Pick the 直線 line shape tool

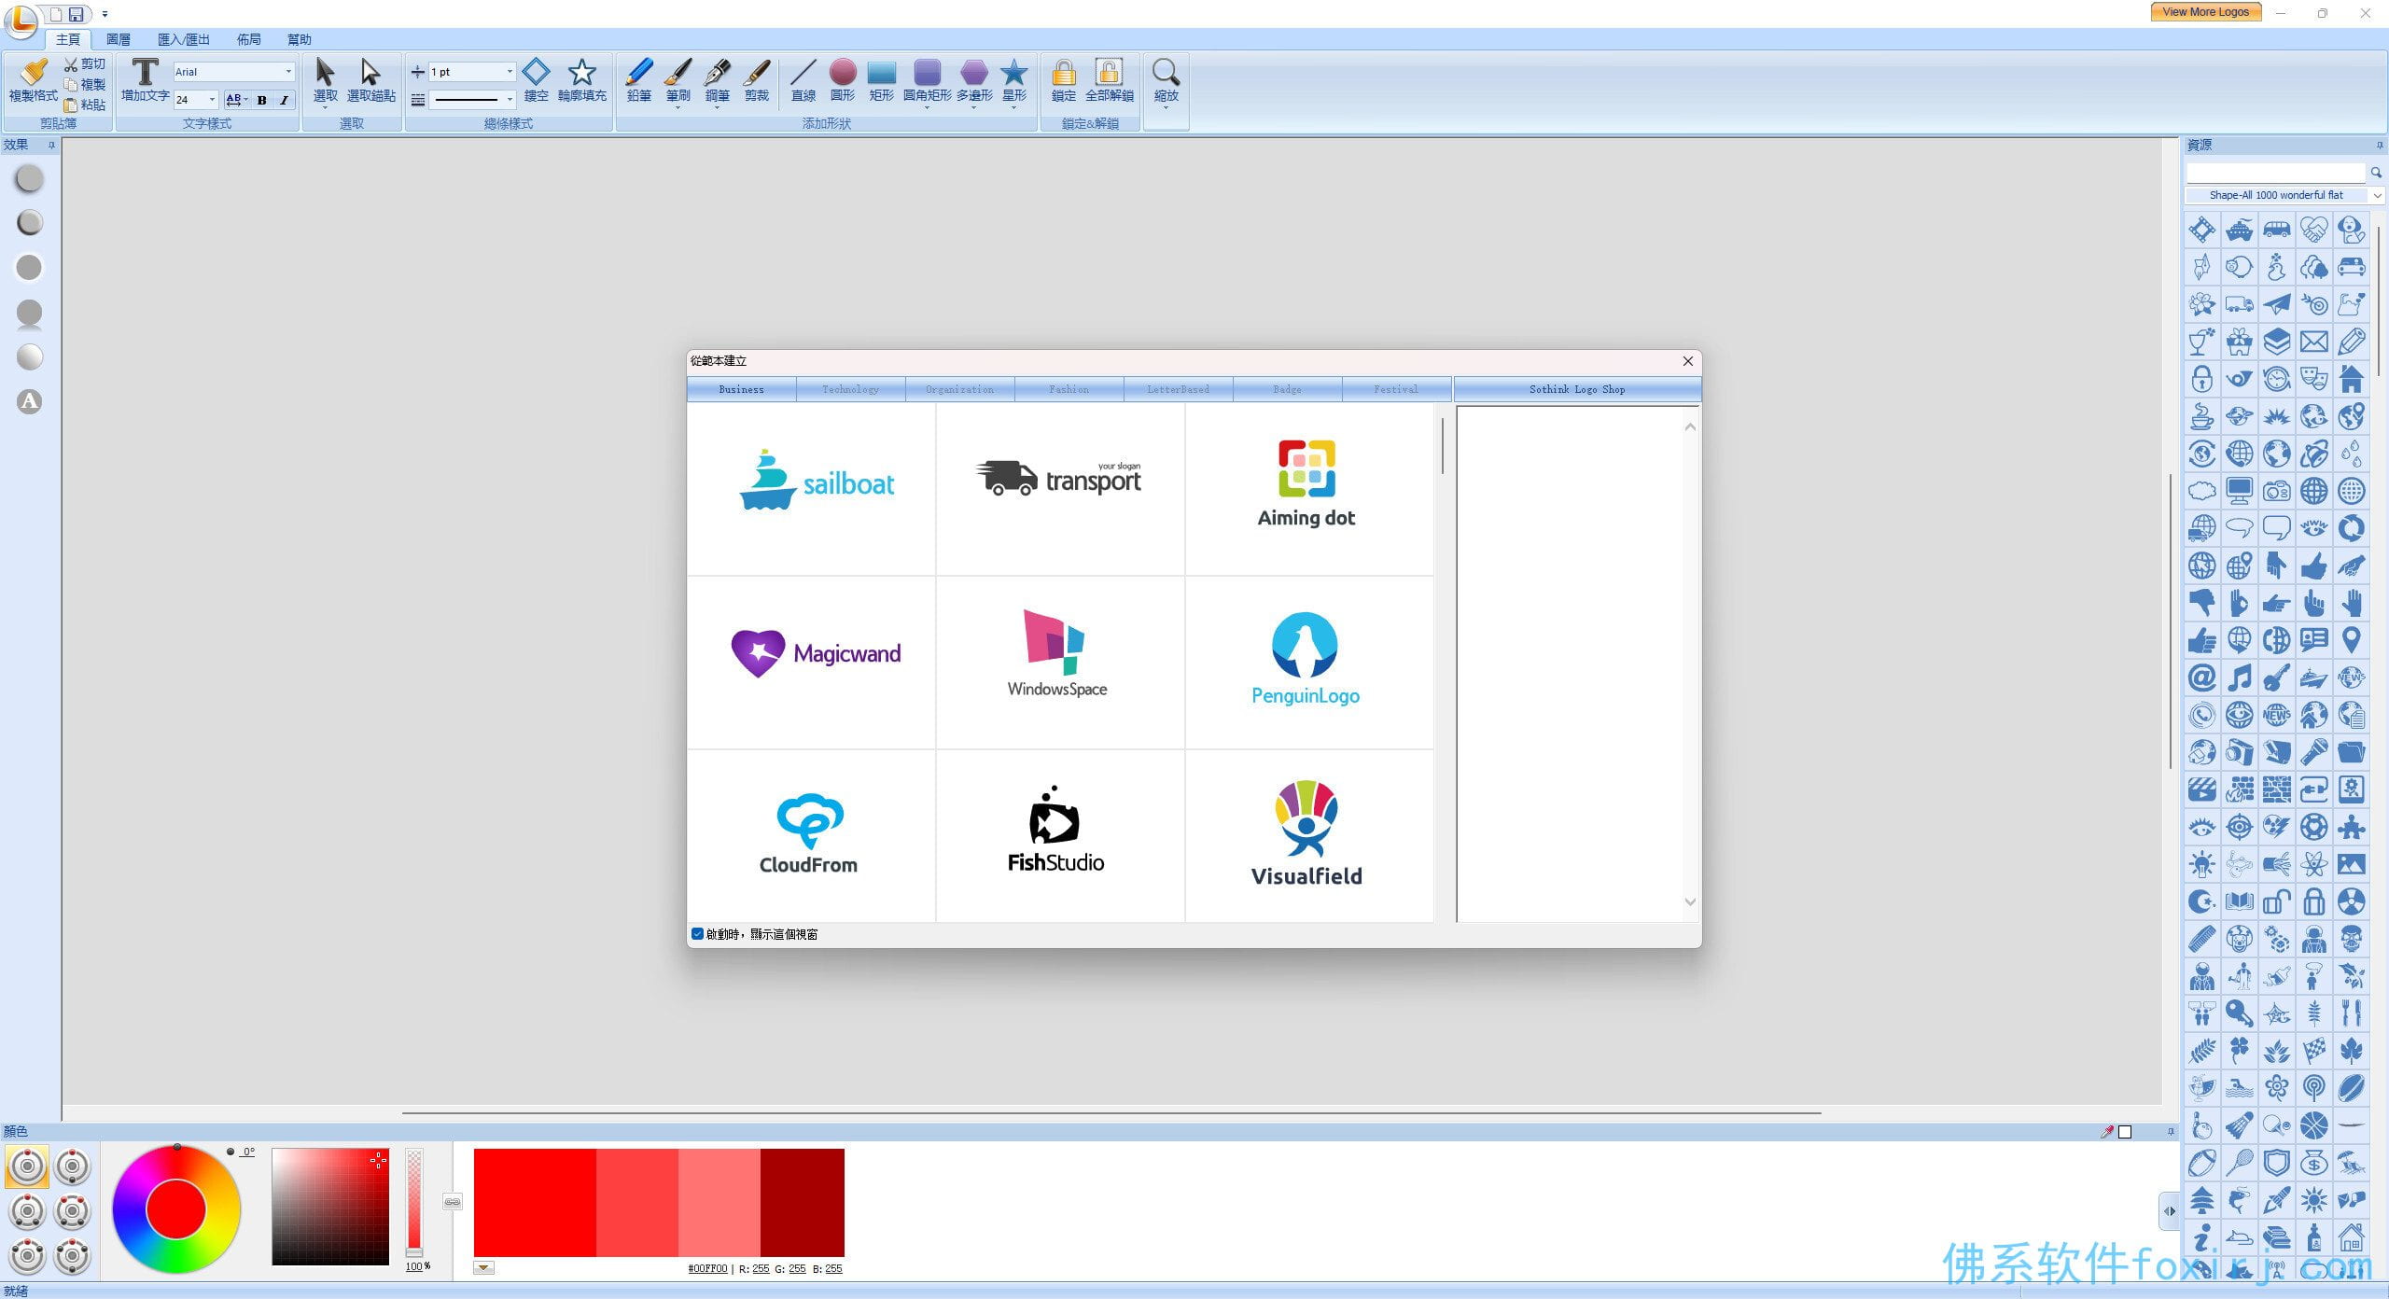(803, 80)
